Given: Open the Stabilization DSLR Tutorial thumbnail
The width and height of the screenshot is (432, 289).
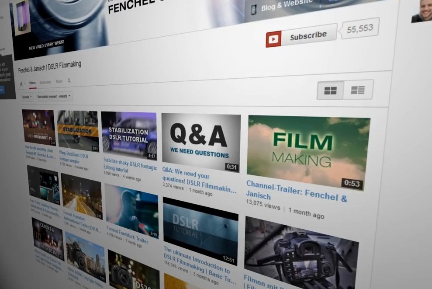Looking at the screenshot, I should [x=129, y=136].
